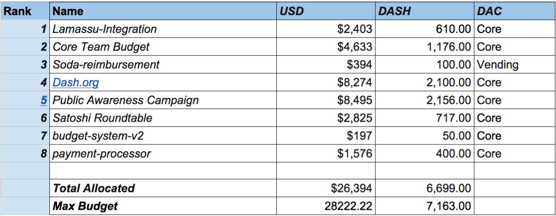The height and width of the screenshot is (216, 556).
Task: Click the Vending DAC cell
Action: click(514, 65)
